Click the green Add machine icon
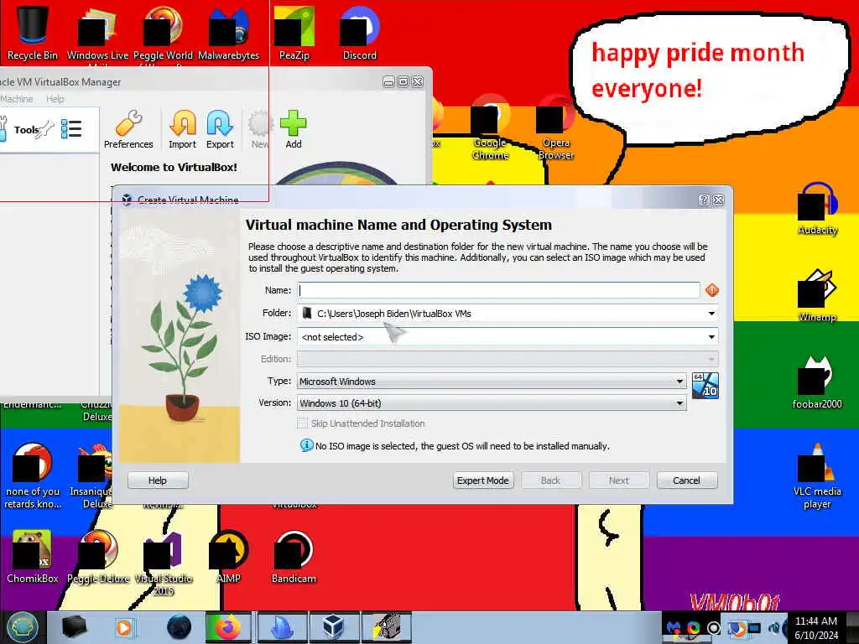The width and height of the screenshot is (859, 644). click(293, 129)
